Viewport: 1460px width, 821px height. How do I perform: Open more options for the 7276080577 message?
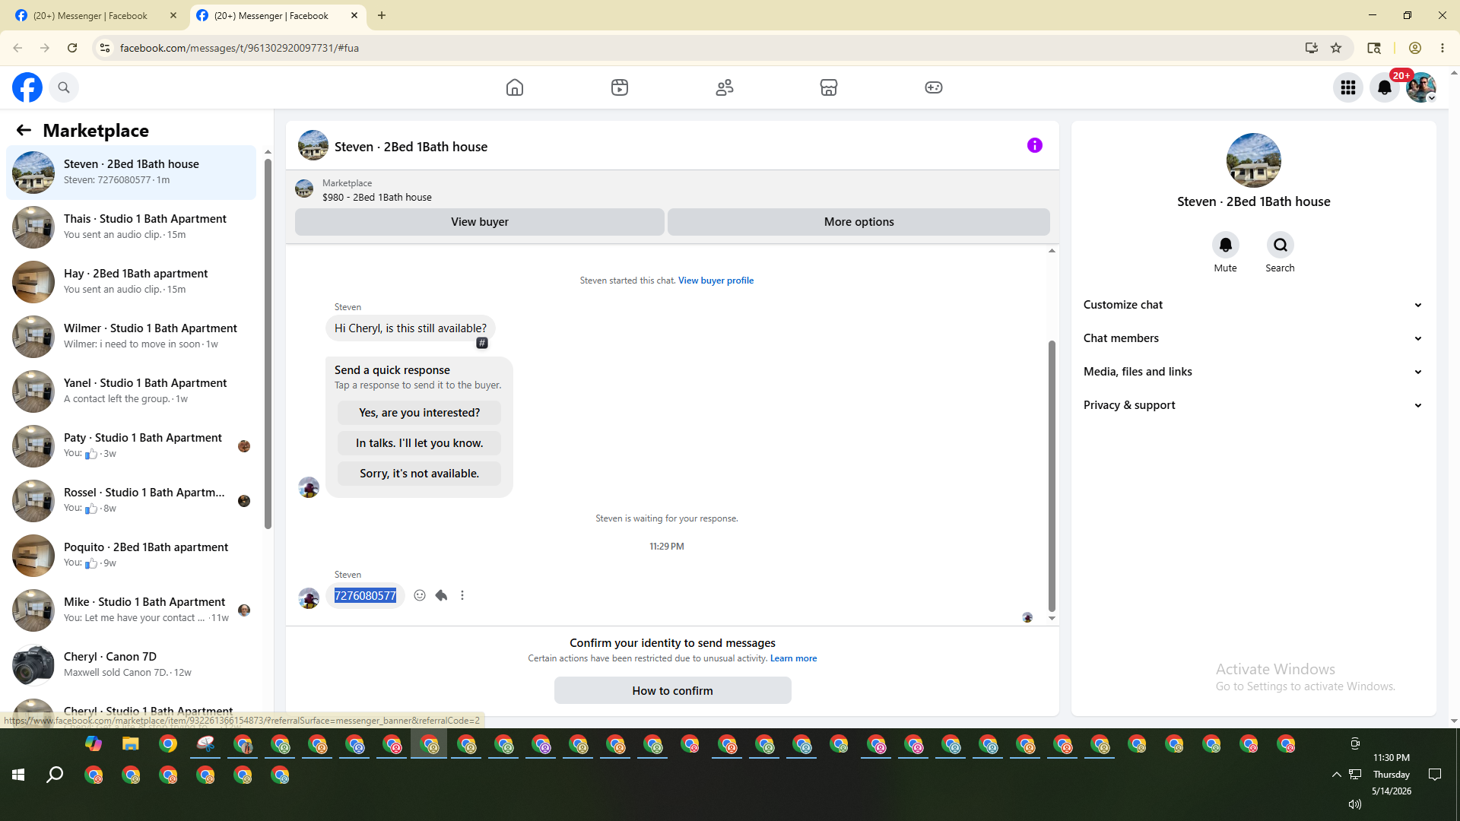462,595
